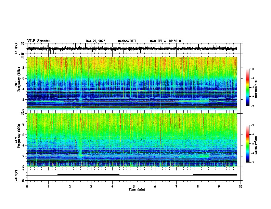Click the ch.1 black waveform trace
The width and height of the screenshot is (271, 209).
(132, 48)
